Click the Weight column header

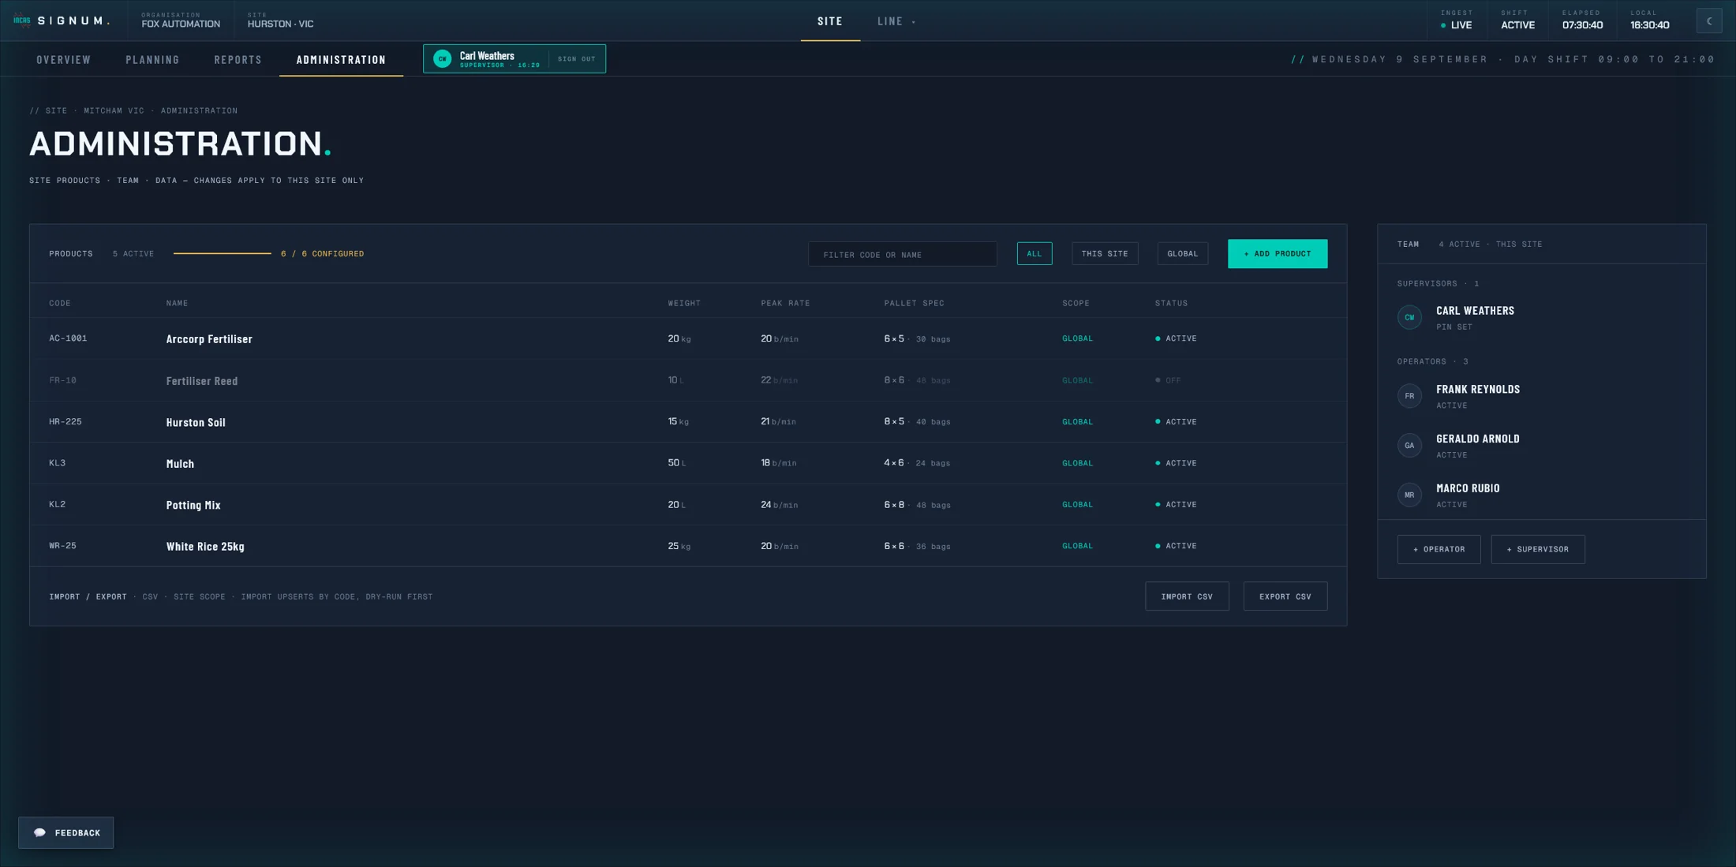tap(684, 303)
